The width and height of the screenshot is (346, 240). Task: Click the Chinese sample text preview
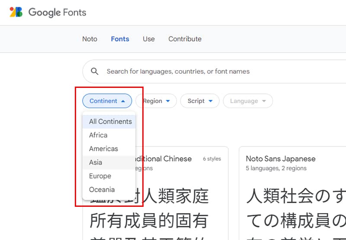pos(149,214)
